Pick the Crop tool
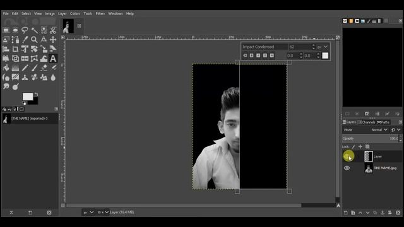 (15, 49)
